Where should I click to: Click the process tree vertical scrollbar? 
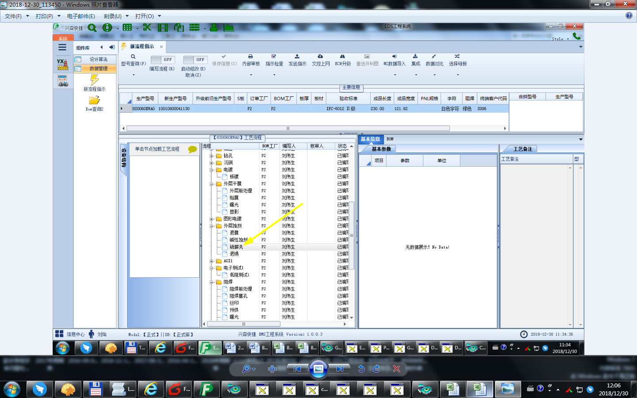point(352,236)
